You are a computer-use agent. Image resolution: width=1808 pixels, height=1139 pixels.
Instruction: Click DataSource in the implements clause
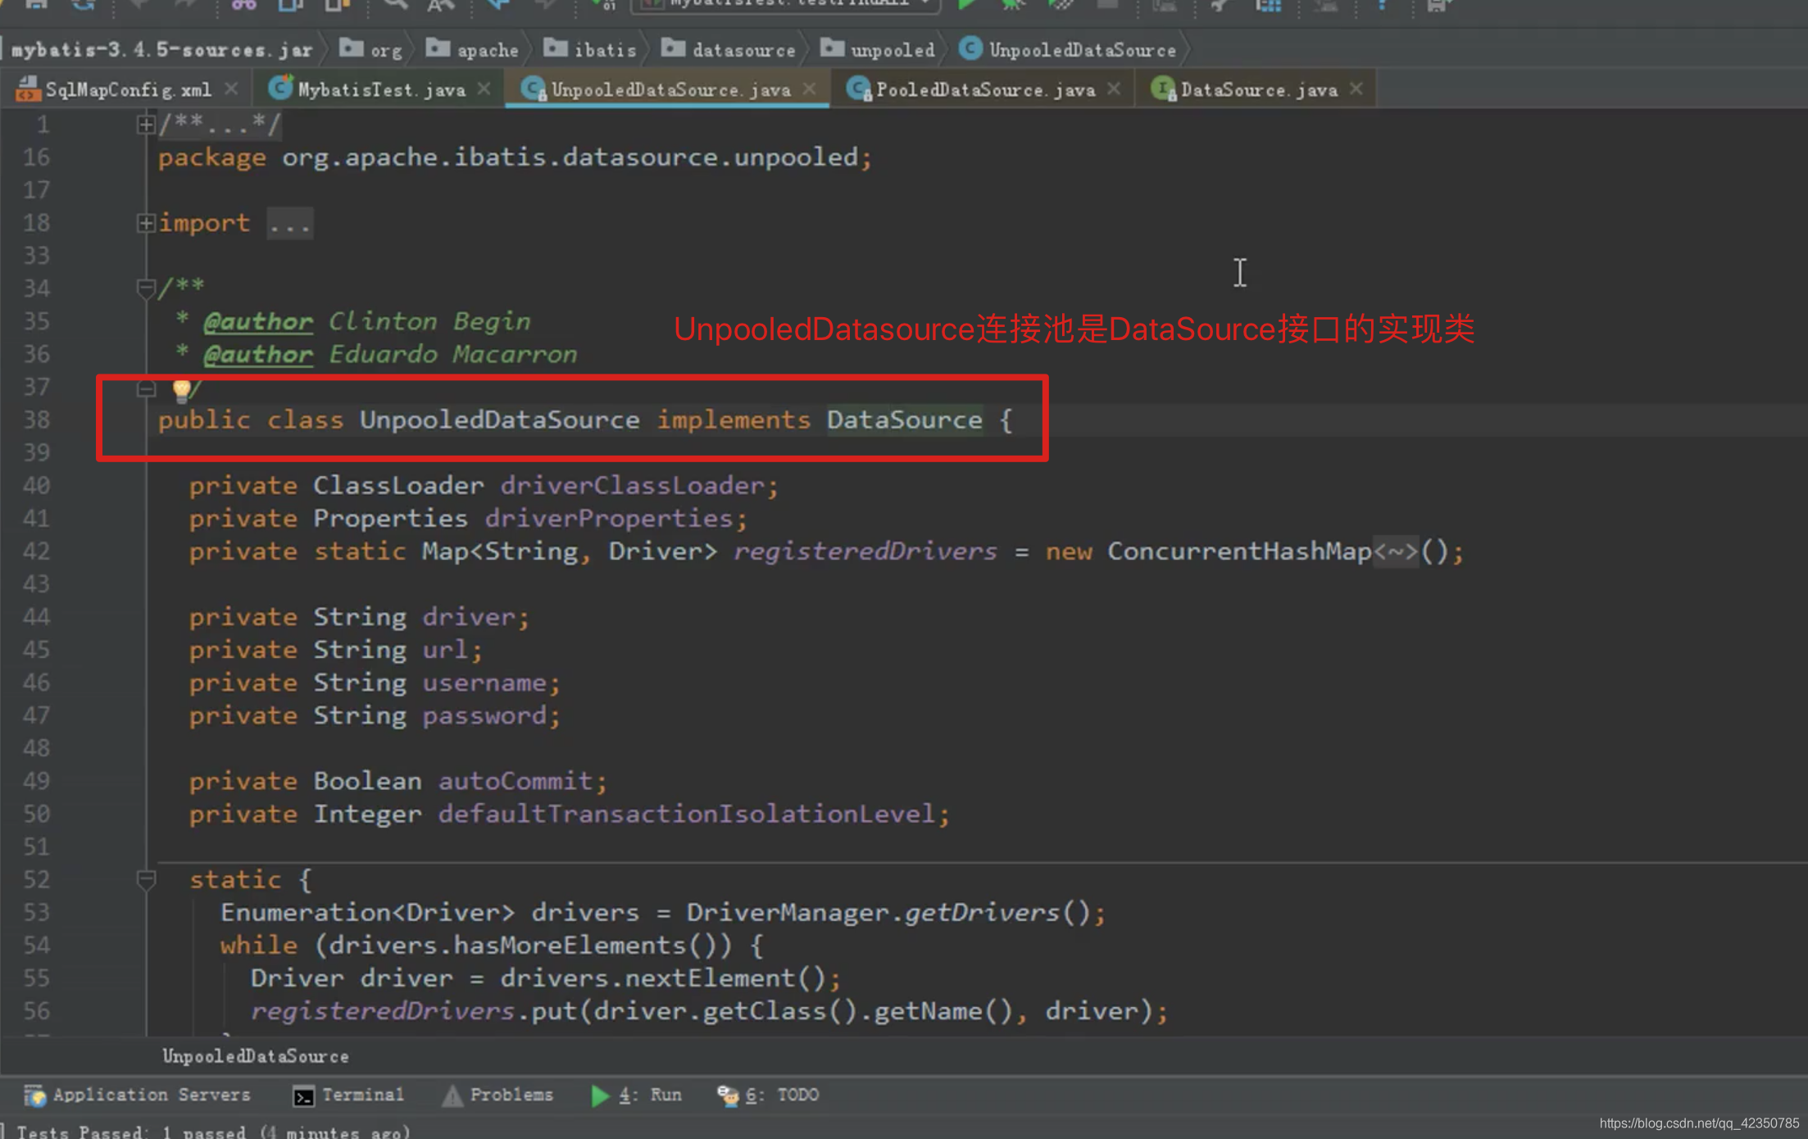coord(904,420)
